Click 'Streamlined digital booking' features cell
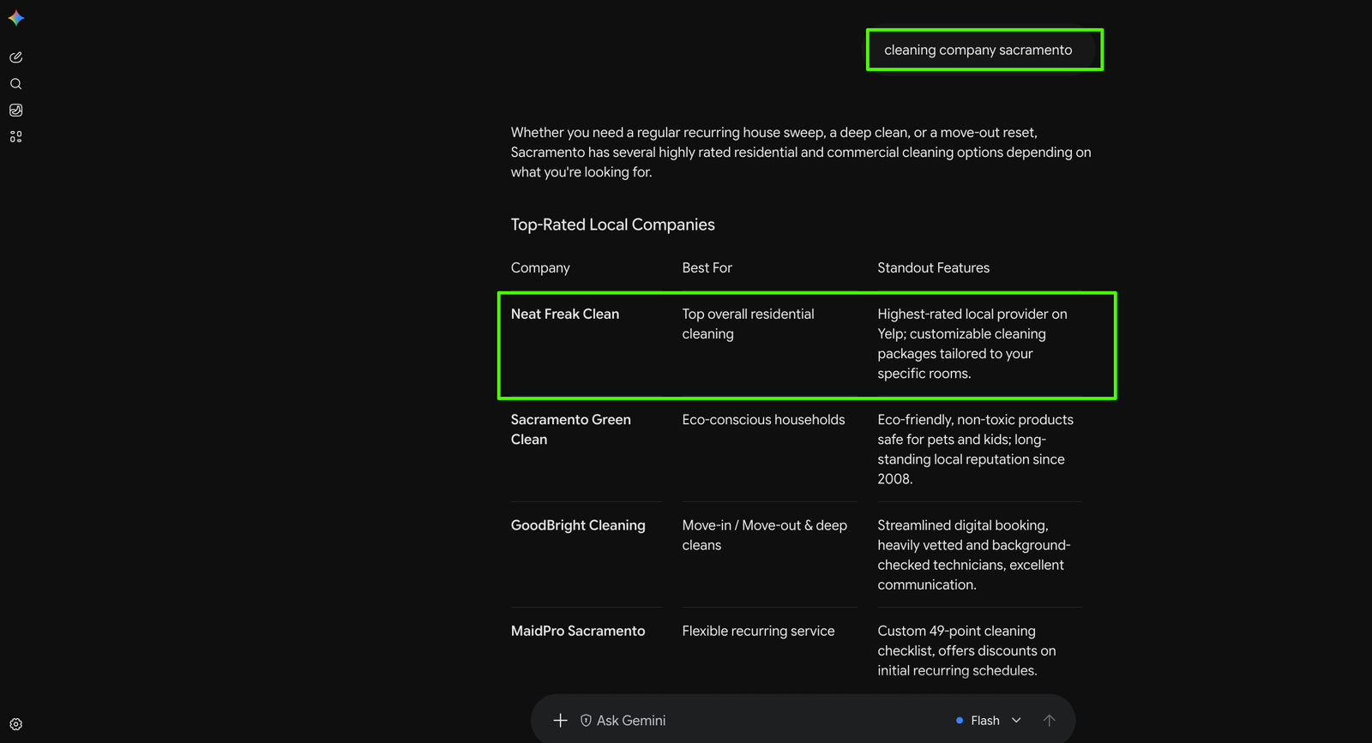 pyautogui.click(x=974, y=555)
